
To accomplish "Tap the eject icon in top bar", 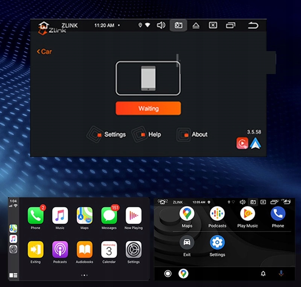I will pos(196,25).
